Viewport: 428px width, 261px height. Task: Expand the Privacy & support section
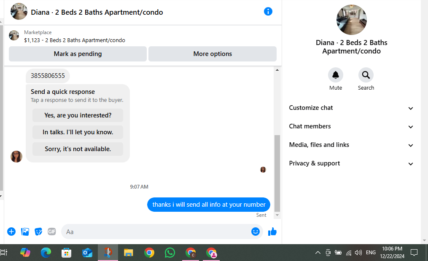click(351, 163)
